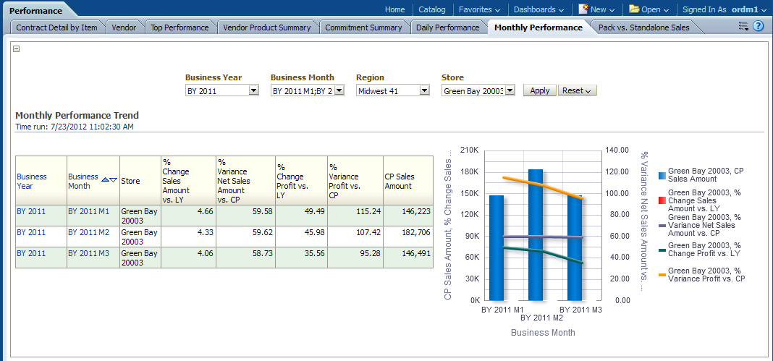Collapse the section using the minus icon
Viewport: 773px width, 361px height.
point(17,49)
